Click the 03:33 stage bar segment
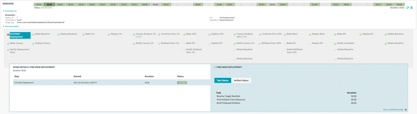The image size is (417, 114). tap(81, 5)
